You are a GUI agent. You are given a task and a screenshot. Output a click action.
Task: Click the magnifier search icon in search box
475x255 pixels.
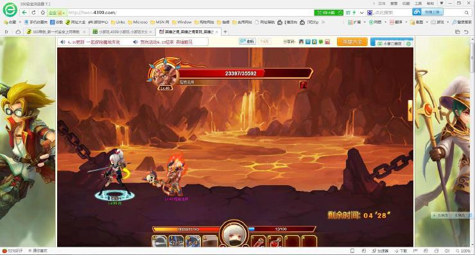467,12
